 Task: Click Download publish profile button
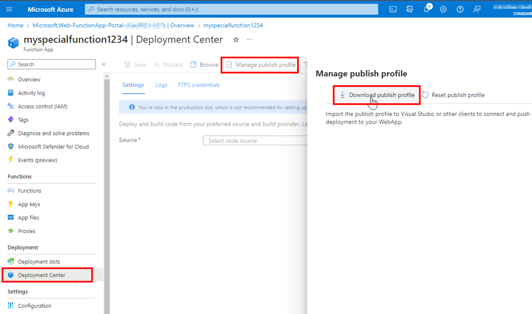click(x=377, y=95)
